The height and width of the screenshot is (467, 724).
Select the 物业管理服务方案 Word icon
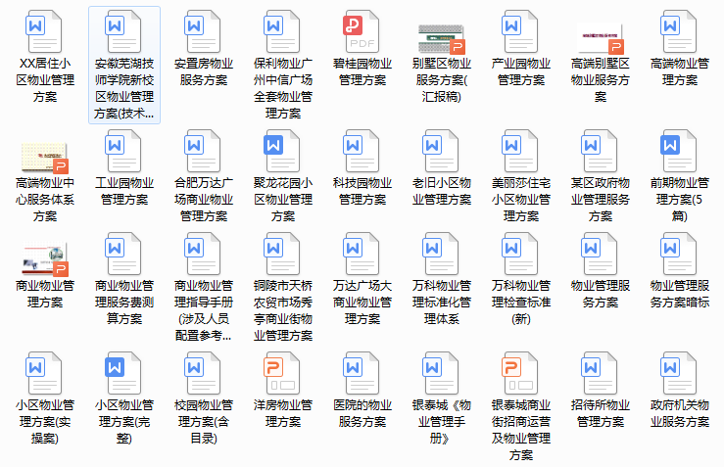(601, 254)
